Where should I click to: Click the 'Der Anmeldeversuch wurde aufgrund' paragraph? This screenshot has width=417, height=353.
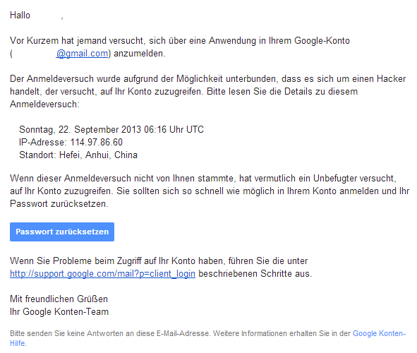coord(208,92)
